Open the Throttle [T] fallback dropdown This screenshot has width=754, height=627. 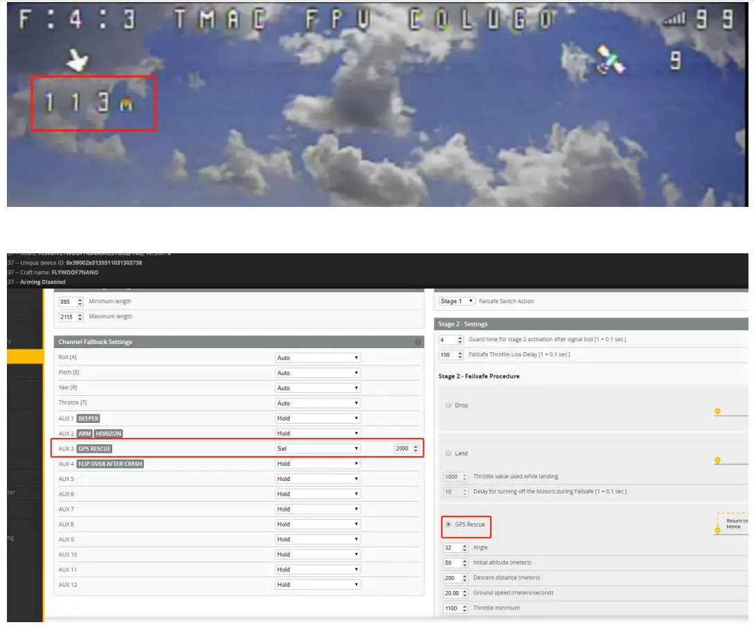tap(318, 403)
